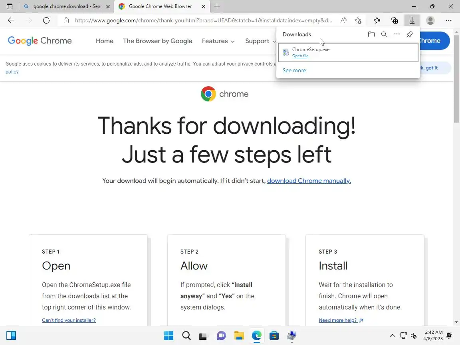Screen dimensions: 460x345
Task: Click Open file under ChromeSetup.exe
Action: coord(300,56)
